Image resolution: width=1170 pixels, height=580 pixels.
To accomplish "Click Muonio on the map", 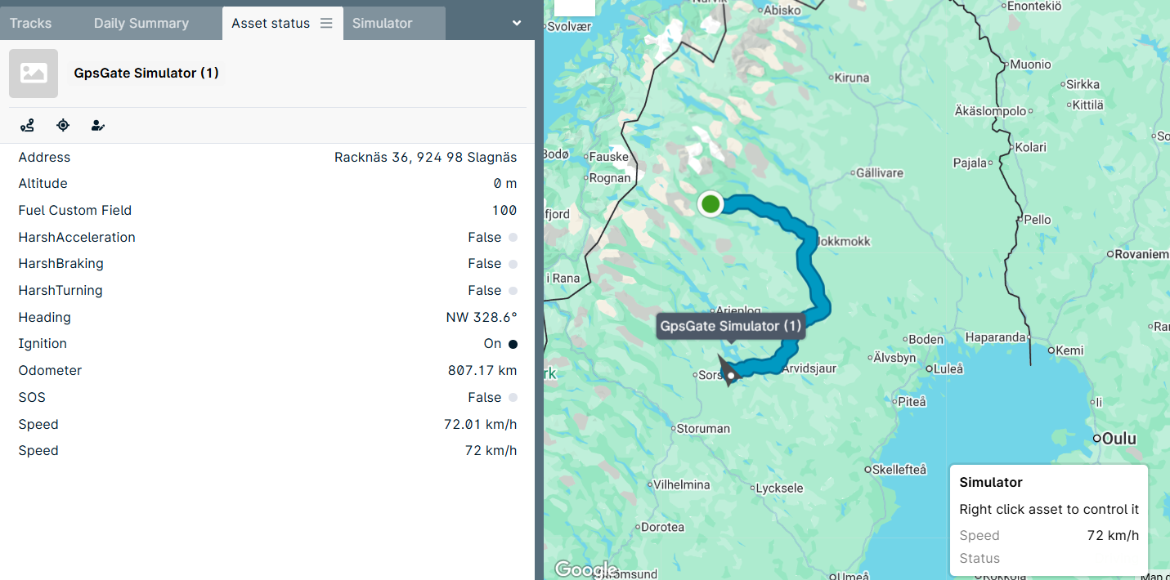I will pos(1031,65).
